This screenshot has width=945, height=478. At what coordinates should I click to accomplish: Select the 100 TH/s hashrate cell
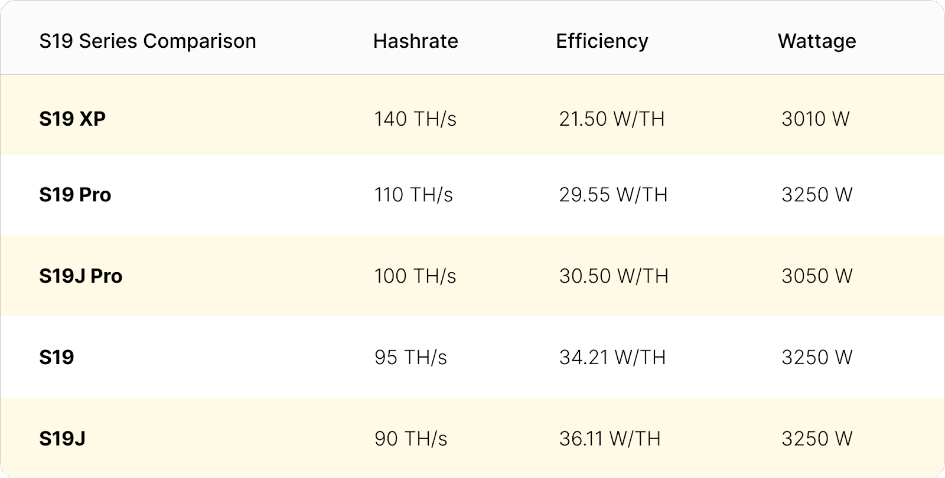tap(415, 276)
